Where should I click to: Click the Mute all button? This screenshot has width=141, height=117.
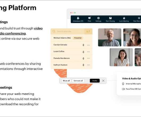click(x=66, y=81)
